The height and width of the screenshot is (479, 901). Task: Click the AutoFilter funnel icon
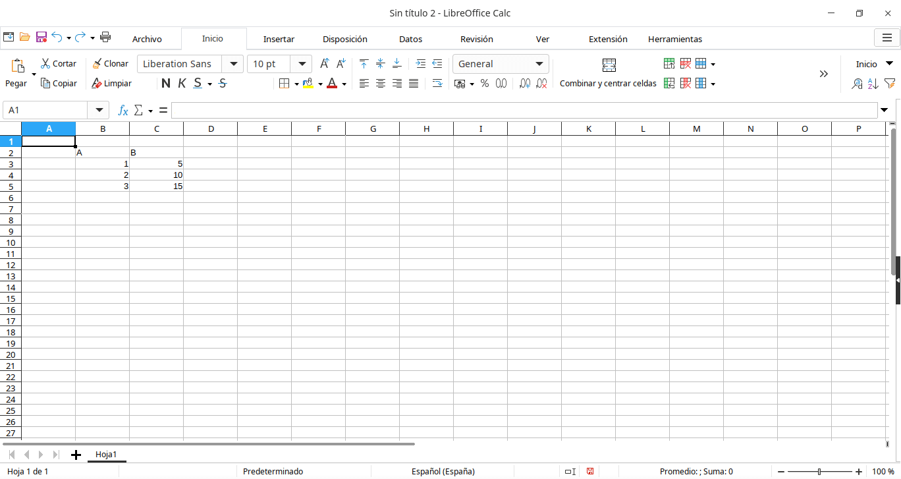click(x=890, y=84)
